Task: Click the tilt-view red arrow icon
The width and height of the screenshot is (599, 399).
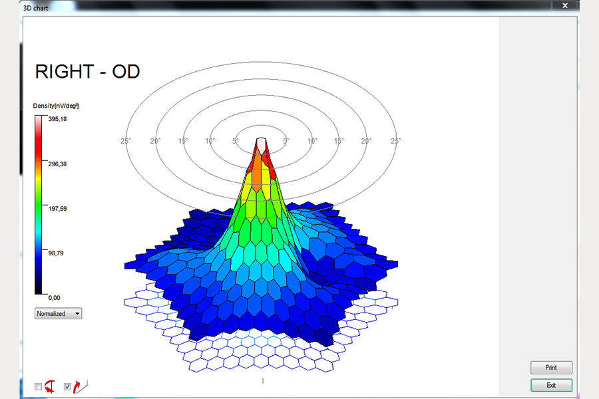Action: point(80,387)
